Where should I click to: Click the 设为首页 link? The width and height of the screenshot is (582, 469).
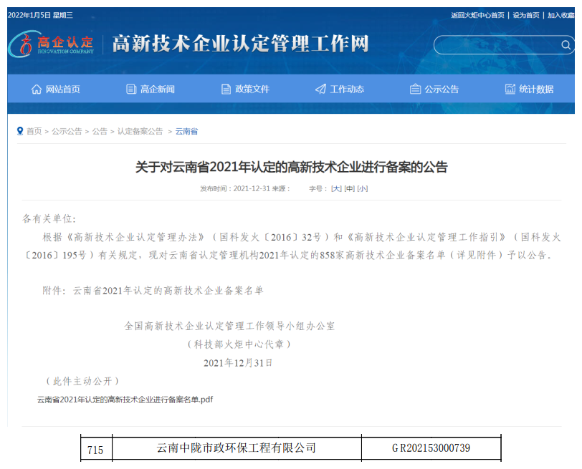pos(525,15)
